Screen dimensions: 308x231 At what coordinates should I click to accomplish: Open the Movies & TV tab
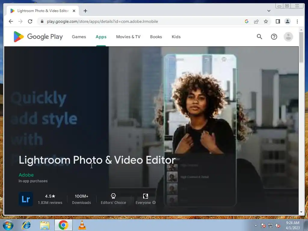pyautogui.click(x=128, y=37)
